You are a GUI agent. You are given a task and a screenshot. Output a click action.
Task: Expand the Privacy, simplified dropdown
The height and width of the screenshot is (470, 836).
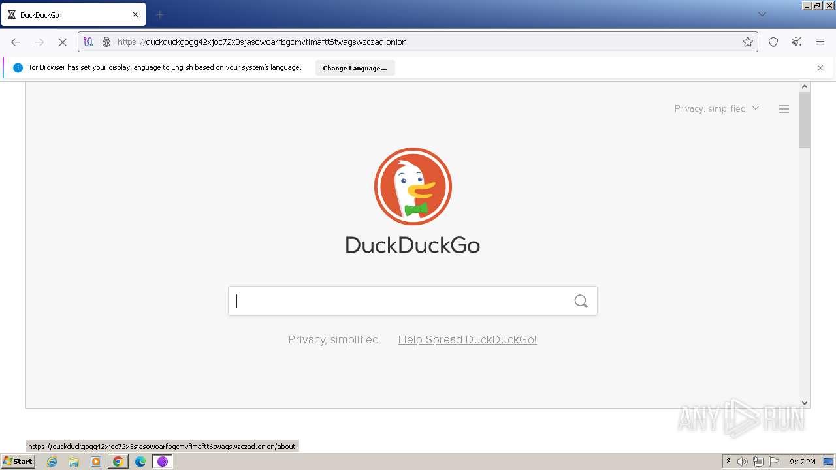pyautogui.click(x=716, y=108)
